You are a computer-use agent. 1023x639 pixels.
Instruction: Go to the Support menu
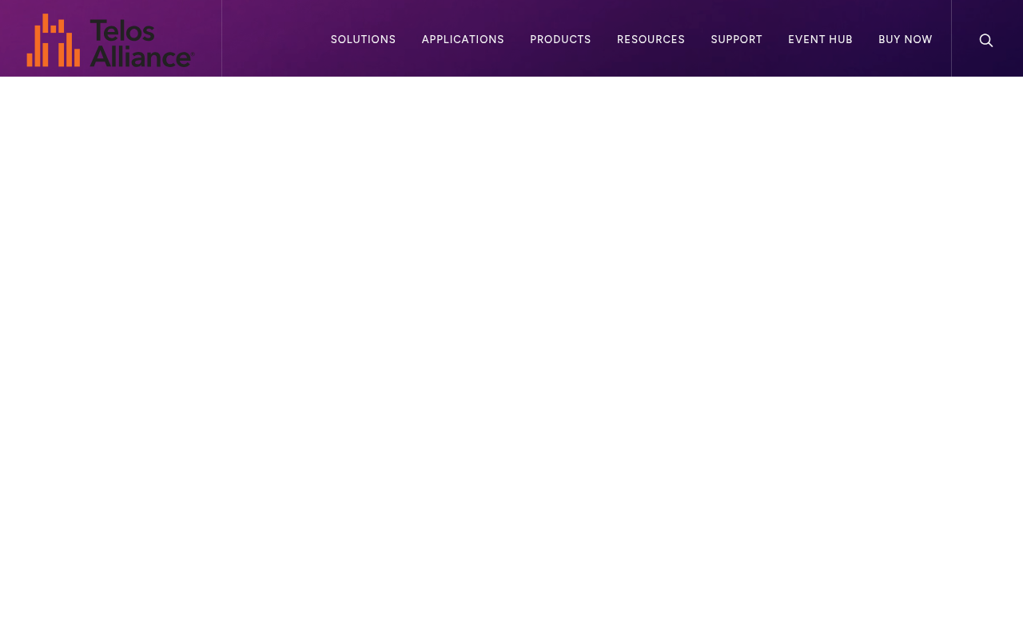coord(736,40)
